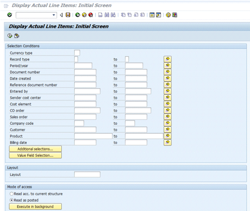The height and width of the screenshot is (211, 250).
Task: Click the Company code from field
Action: coord(79,123)
